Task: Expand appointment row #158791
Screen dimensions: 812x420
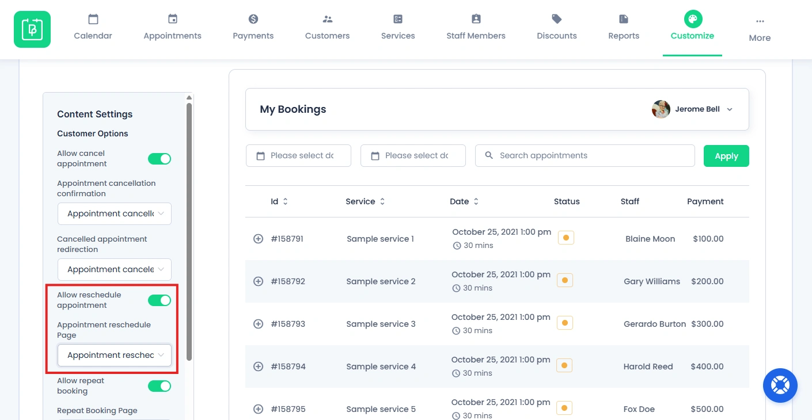Action: click(259, 239)
